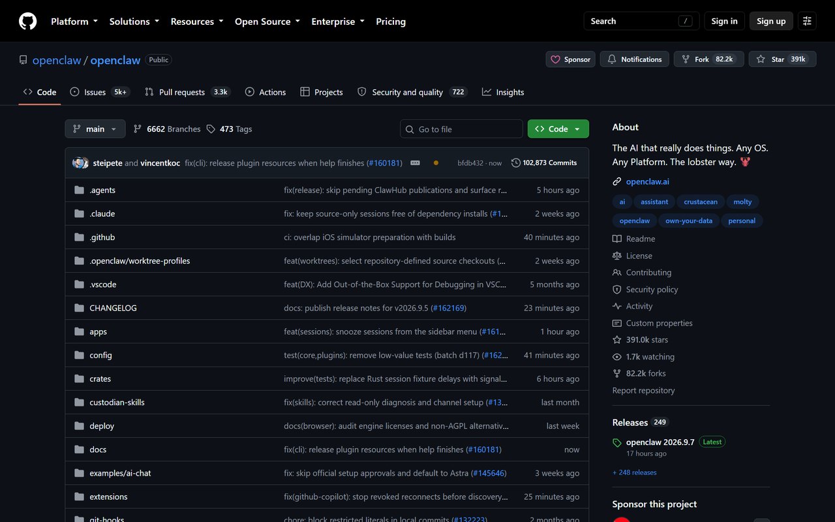
Task: Open the green Code dropdown
Action: point(558,129)
